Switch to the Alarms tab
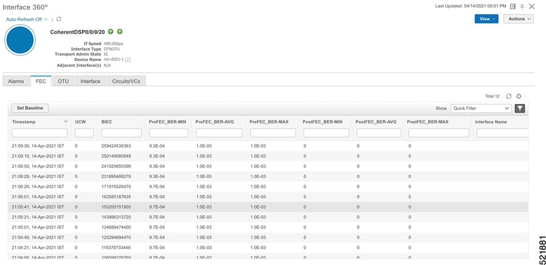Viewport: 546px width, 265px height. [15, 81]
